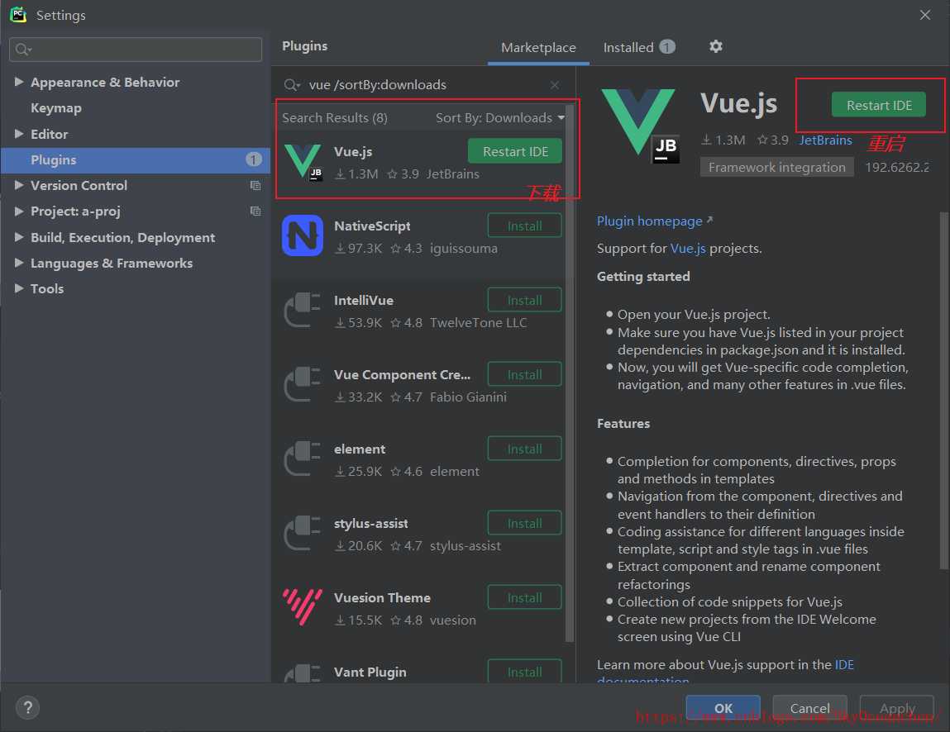950x732 pixels.
Task: Click the plugin search magnifier icon
Action: point(291,85)
